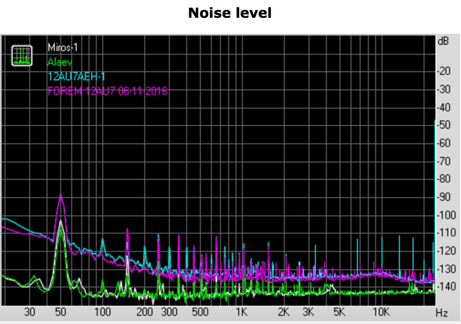
Task: Click the -20 dB axis label
Action: (443, 71)
